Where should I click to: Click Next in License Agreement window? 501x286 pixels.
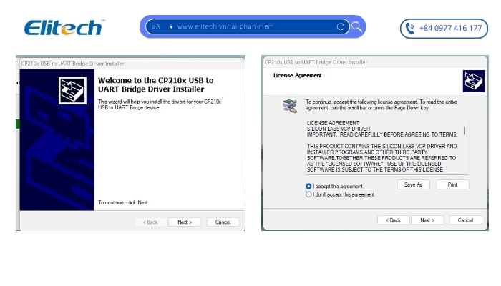pyautogui.click(x=427, y=220)
